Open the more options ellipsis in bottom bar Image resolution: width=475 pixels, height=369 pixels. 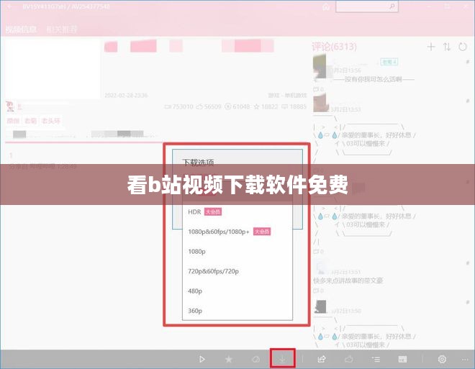(466, 360)
